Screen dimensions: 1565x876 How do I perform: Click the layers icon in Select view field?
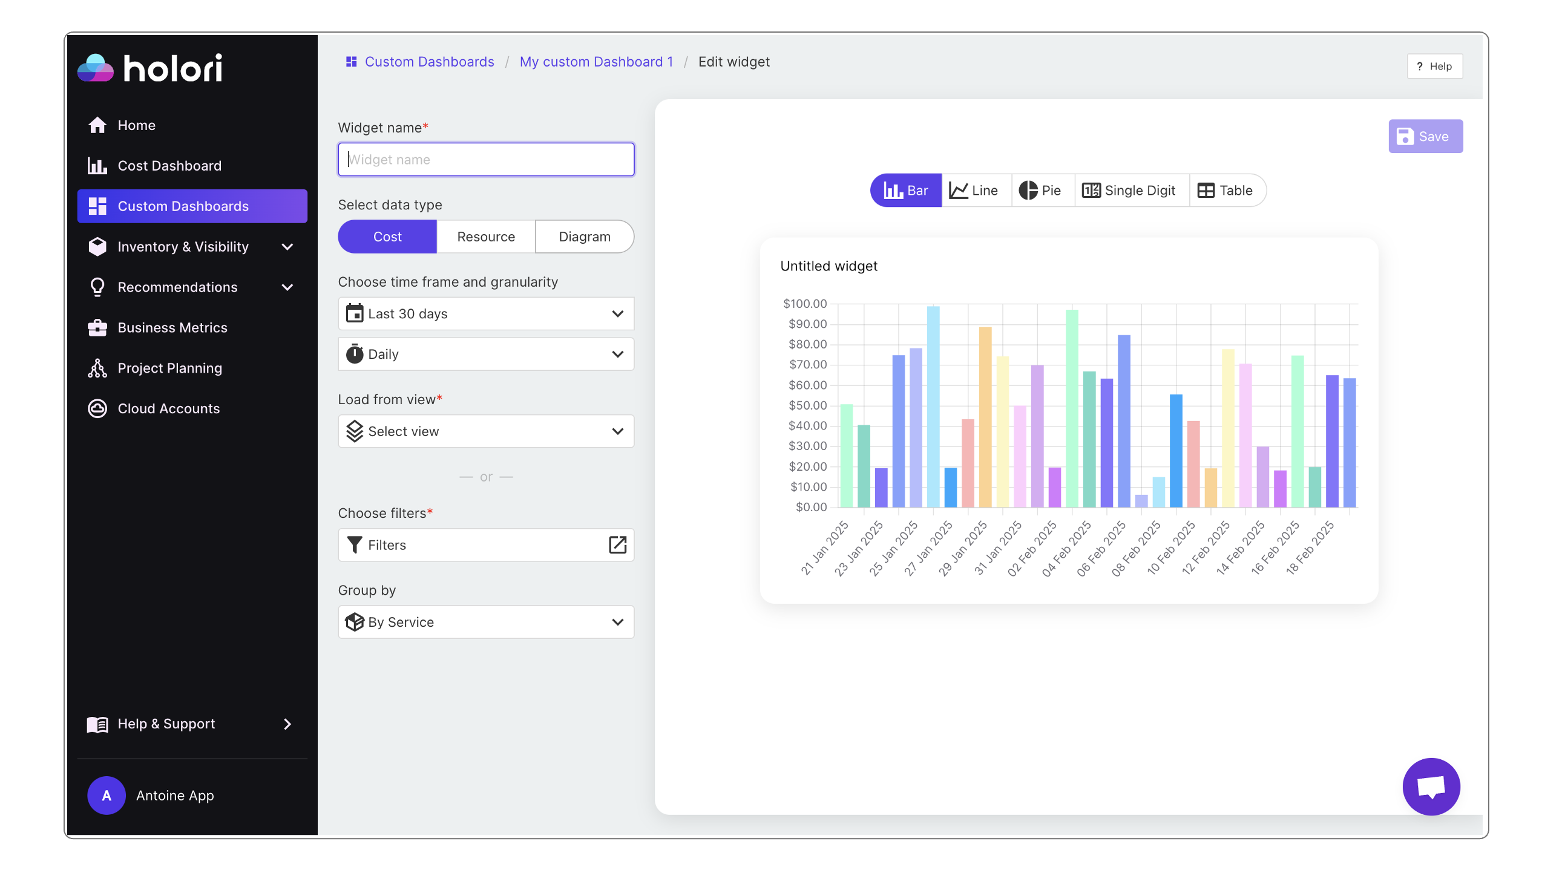355,431
